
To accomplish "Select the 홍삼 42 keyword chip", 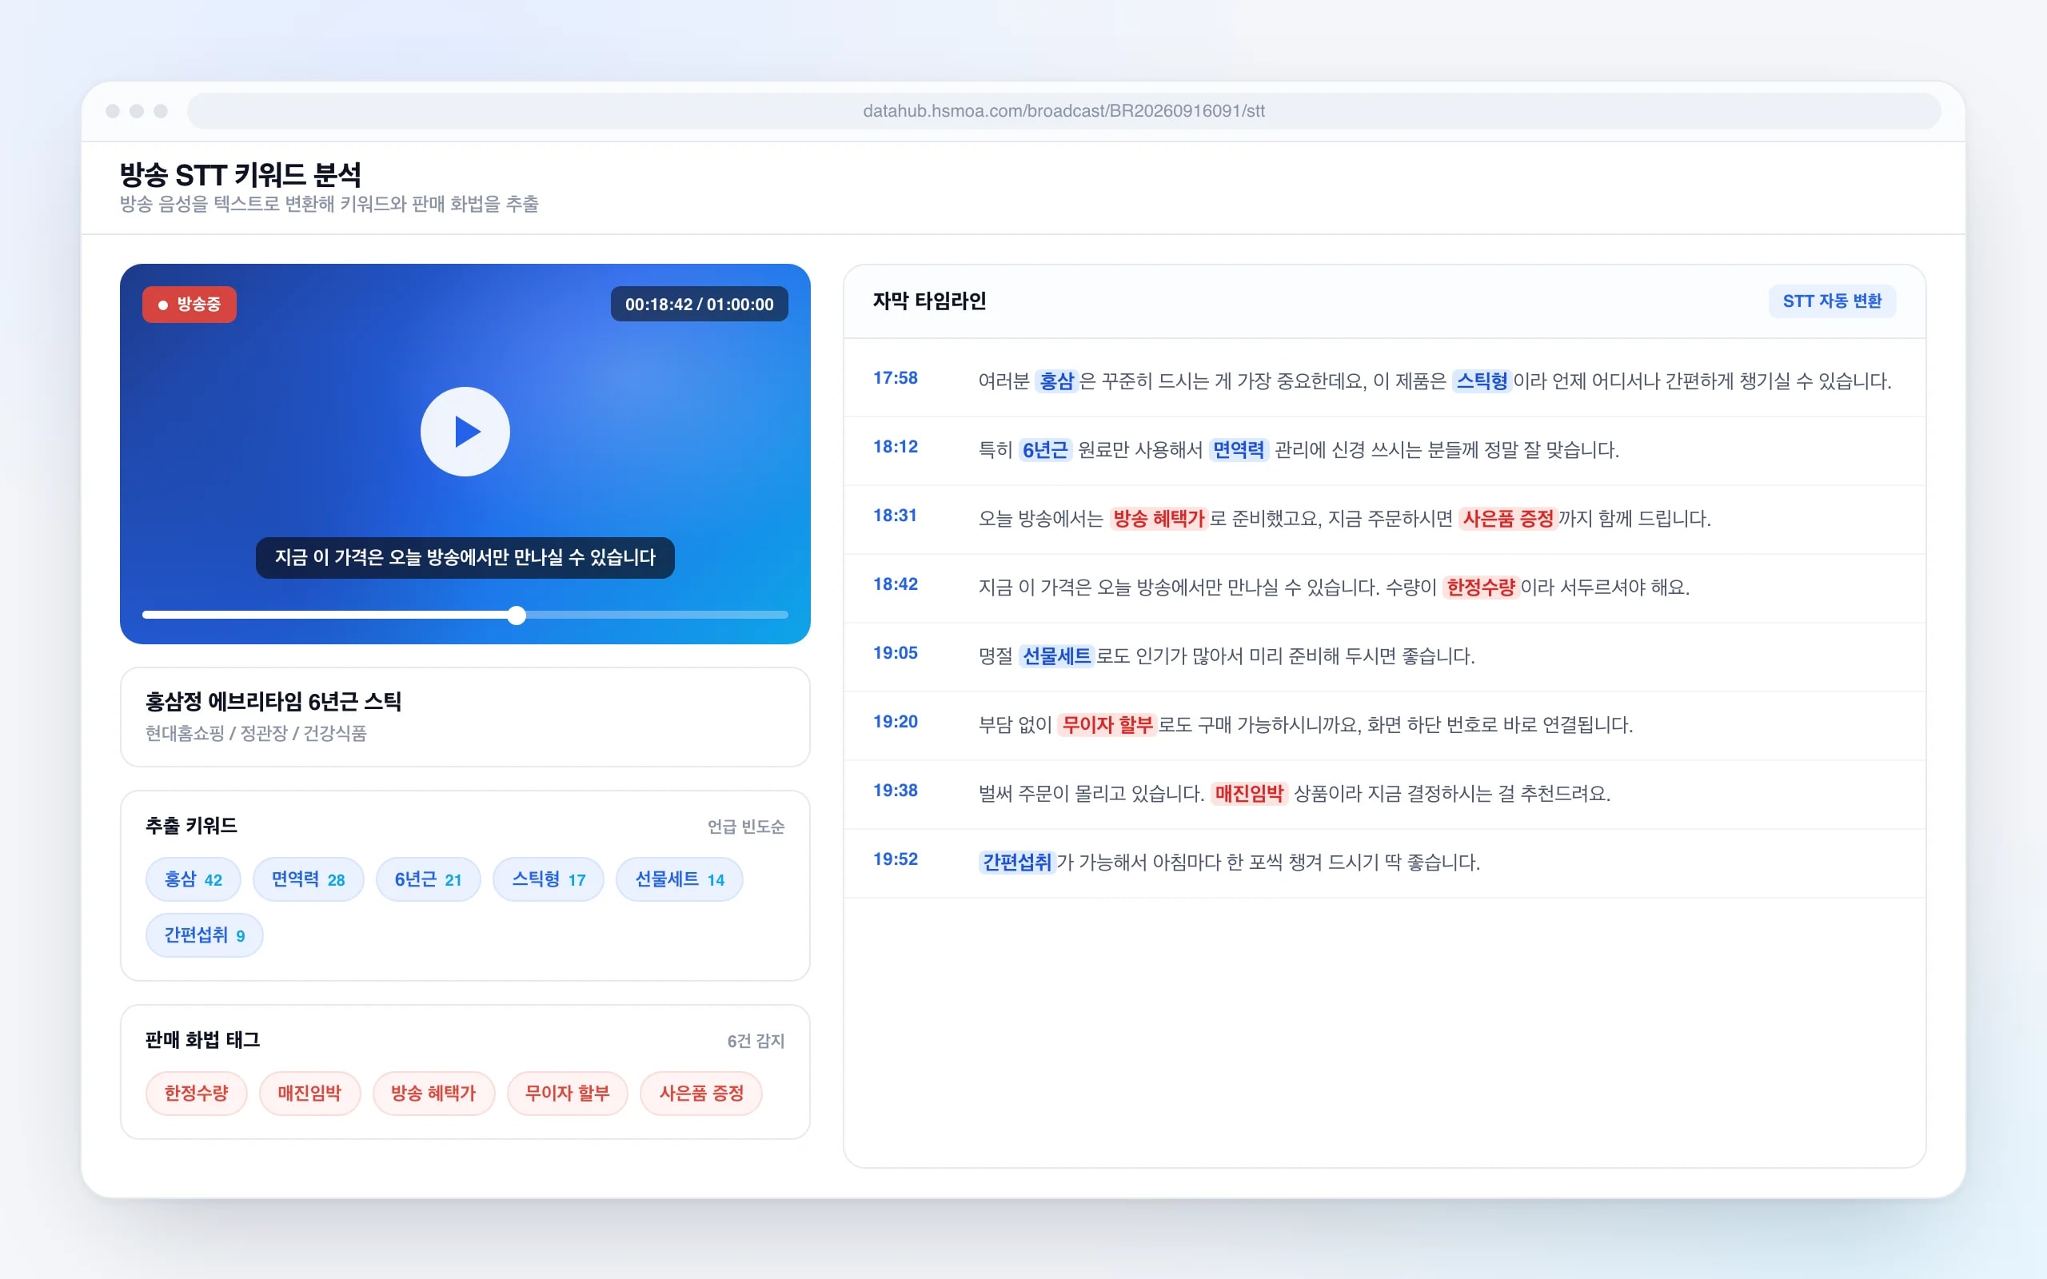I will pyautogui.click(x=193, y=879).
